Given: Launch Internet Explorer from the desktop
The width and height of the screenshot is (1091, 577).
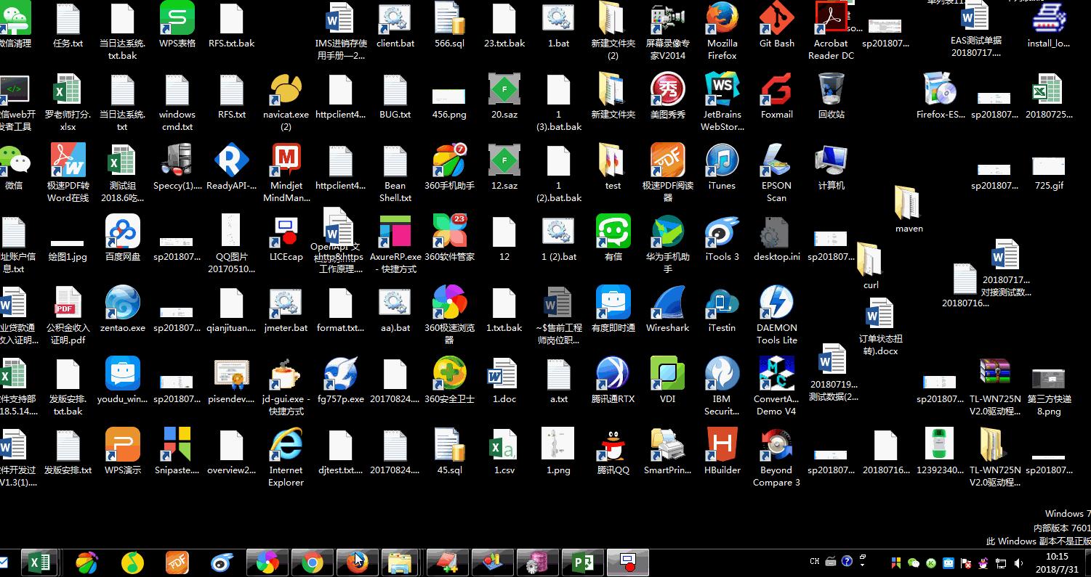Looking at the screenshot, I should 286,446.
